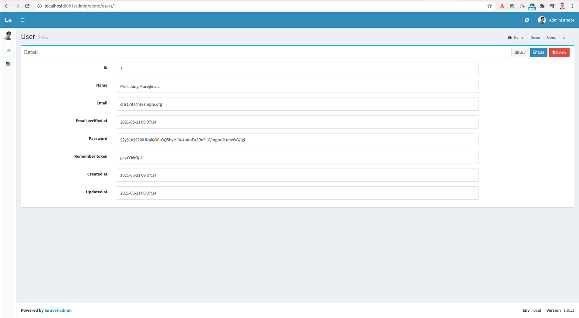The height and width of the screenshot is (318, 579).
Task: Click the cloud extension icon
Action: pos(522,6)
